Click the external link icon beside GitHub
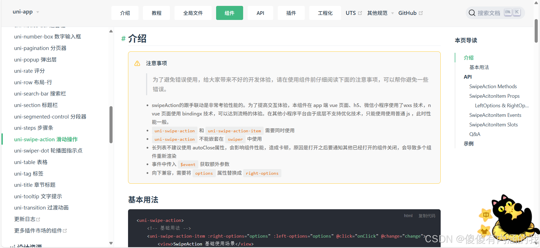The height and width of the screenshot is (248, 540). 421,13
